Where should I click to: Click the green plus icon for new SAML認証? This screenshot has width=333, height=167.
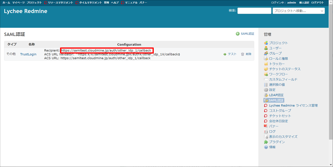tap(238, 34)
